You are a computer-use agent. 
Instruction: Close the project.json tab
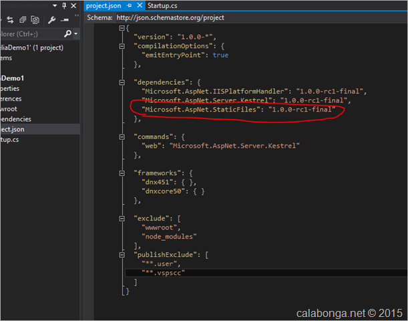(140, 5)
